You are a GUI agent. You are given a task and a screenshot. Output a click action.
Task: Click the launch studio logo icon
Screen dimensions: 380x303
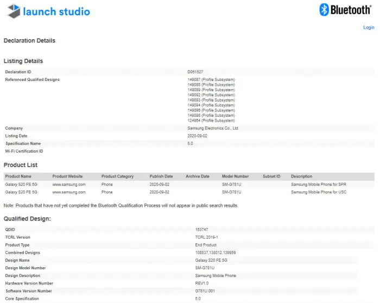pos(14,11)
